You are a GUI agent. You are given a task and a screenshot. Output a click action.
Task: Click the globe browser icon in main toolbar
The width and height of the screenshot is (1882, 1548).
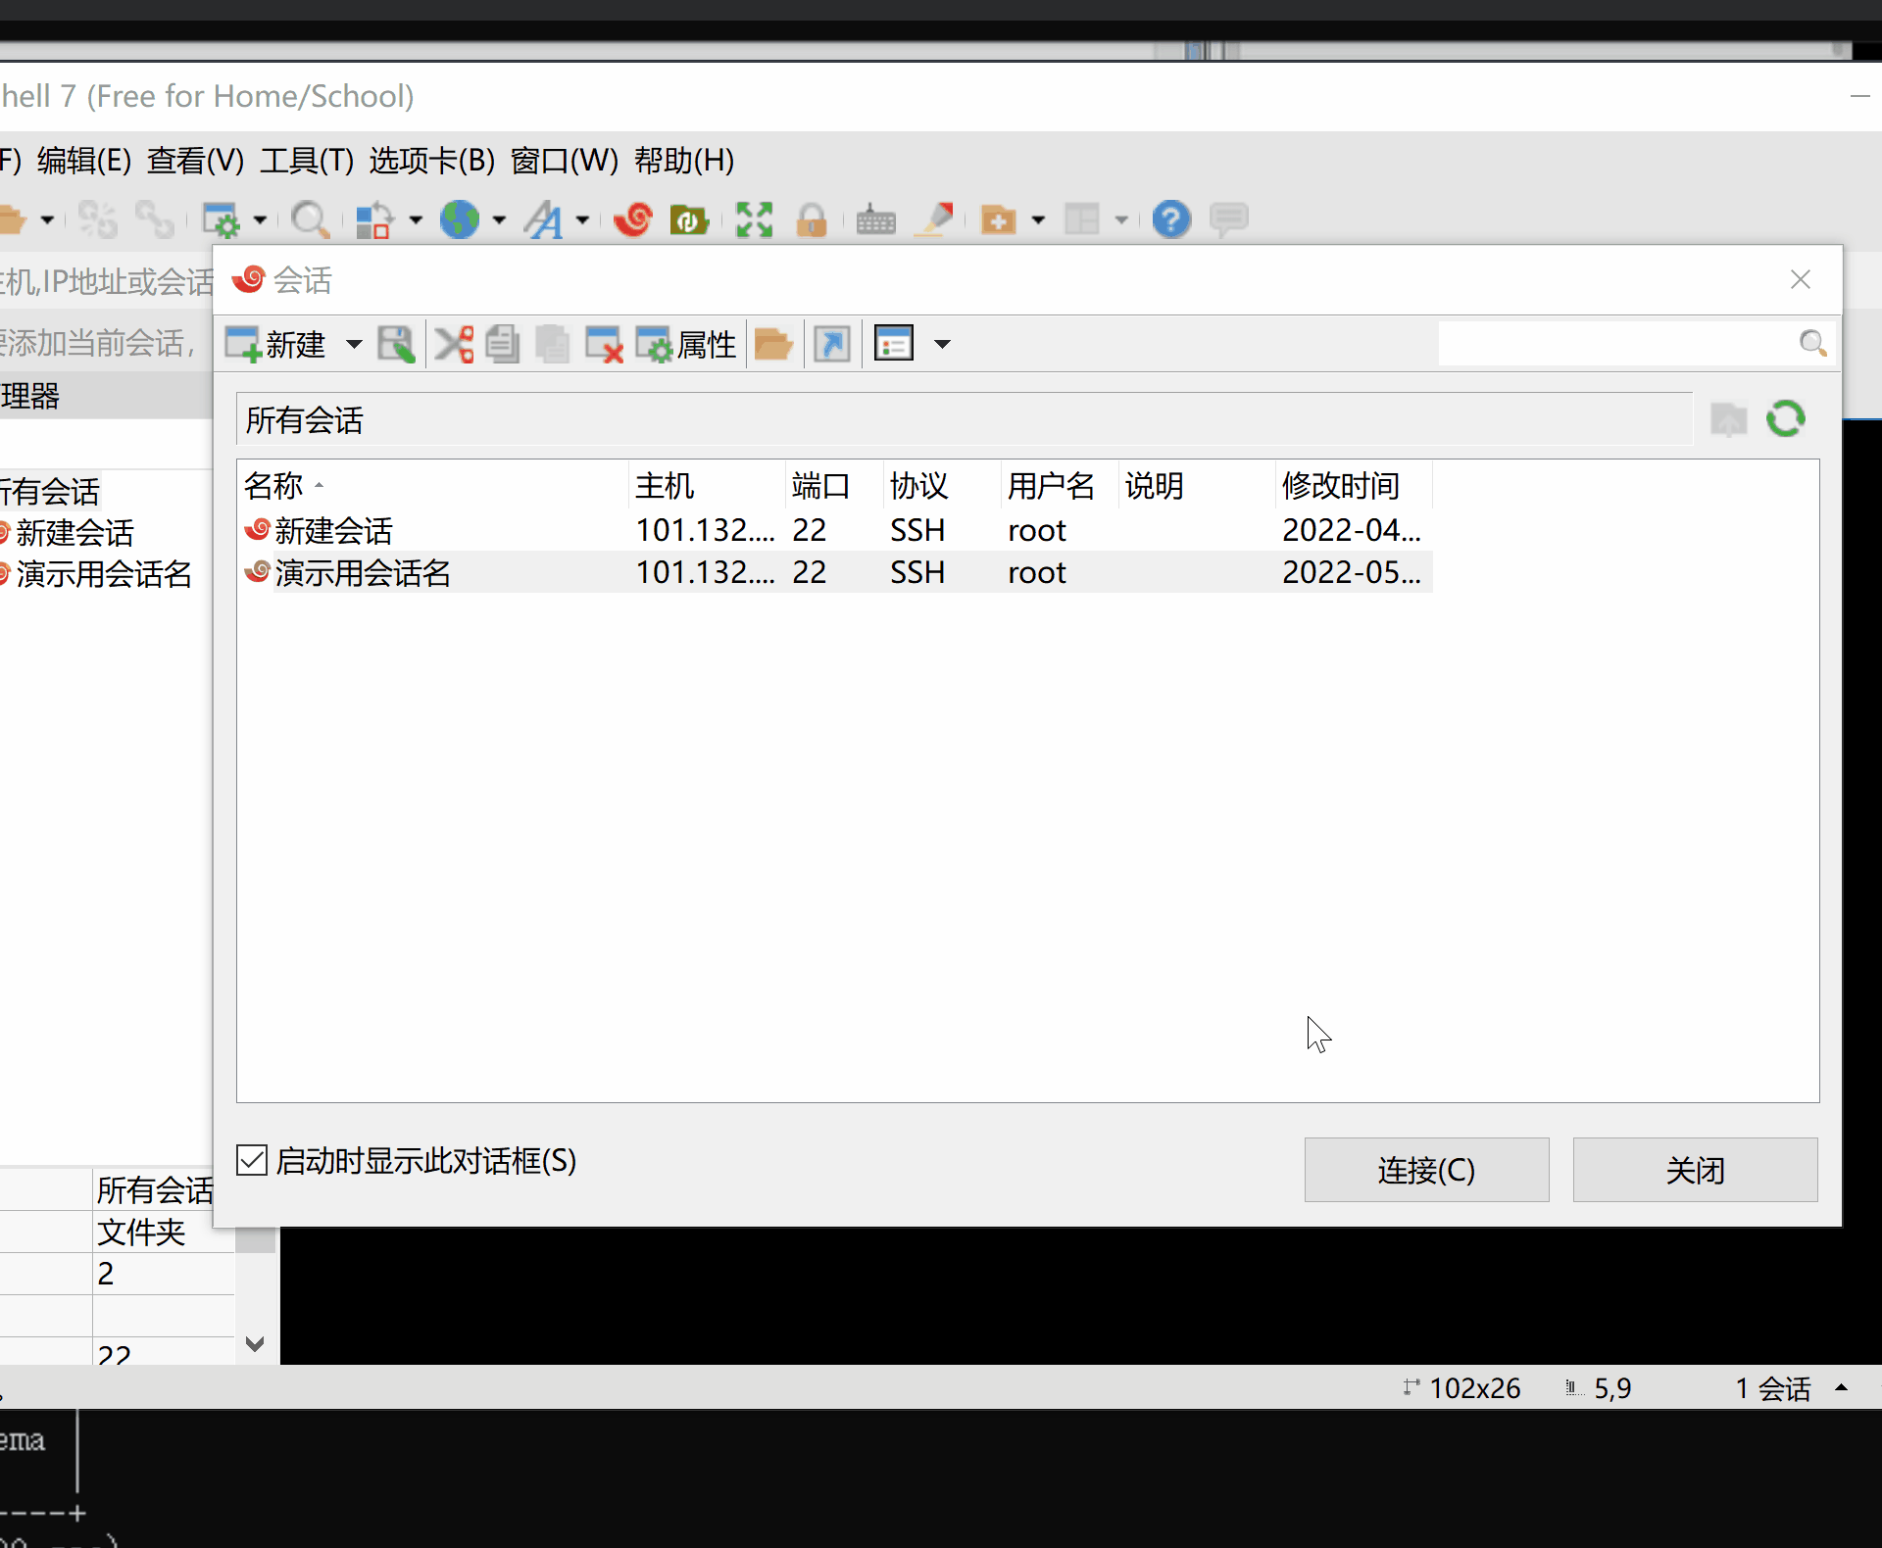(460, 219)
